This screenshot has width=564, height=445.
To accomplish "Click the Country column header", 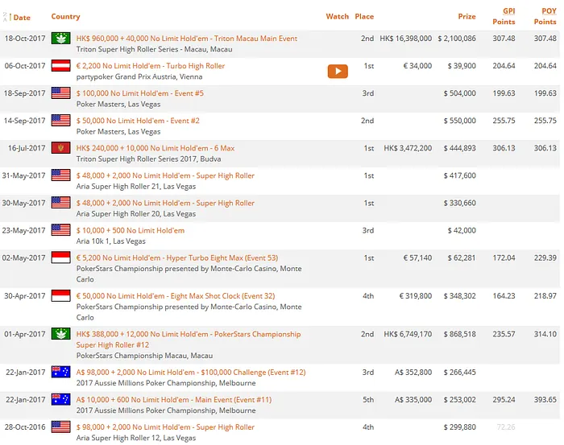I will pos(65,16).
